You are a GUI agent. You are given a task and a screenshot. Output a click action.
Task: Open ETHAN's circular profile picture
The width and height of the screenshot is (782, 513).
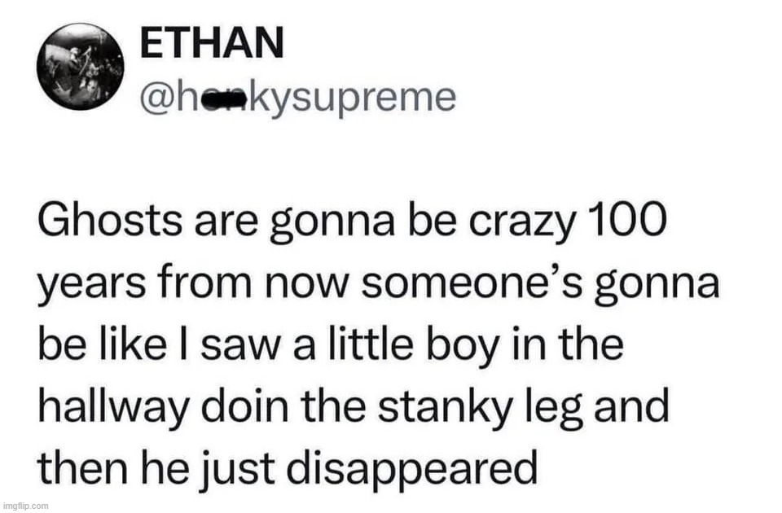(x=81, y=66)
